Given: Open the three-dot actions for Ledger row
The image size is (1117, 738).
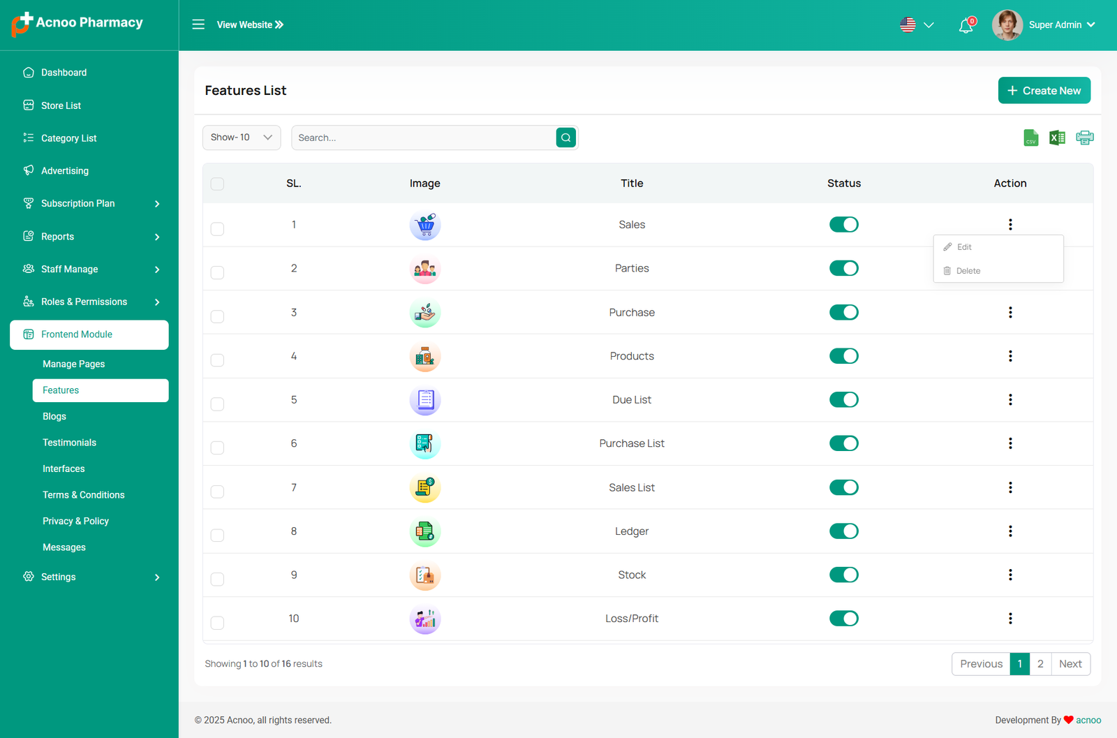Looking at the screenshot, I should click(1009, 531).
